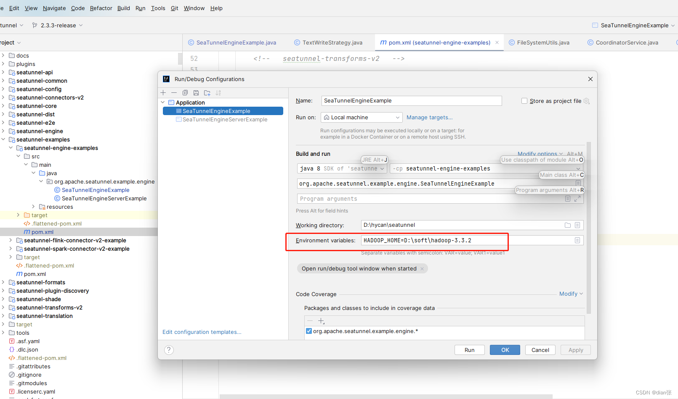The width and height of the screenshot is (678, 399).
Task: Open Code Coverage Modify dropdown
Action: coord(571,294)
